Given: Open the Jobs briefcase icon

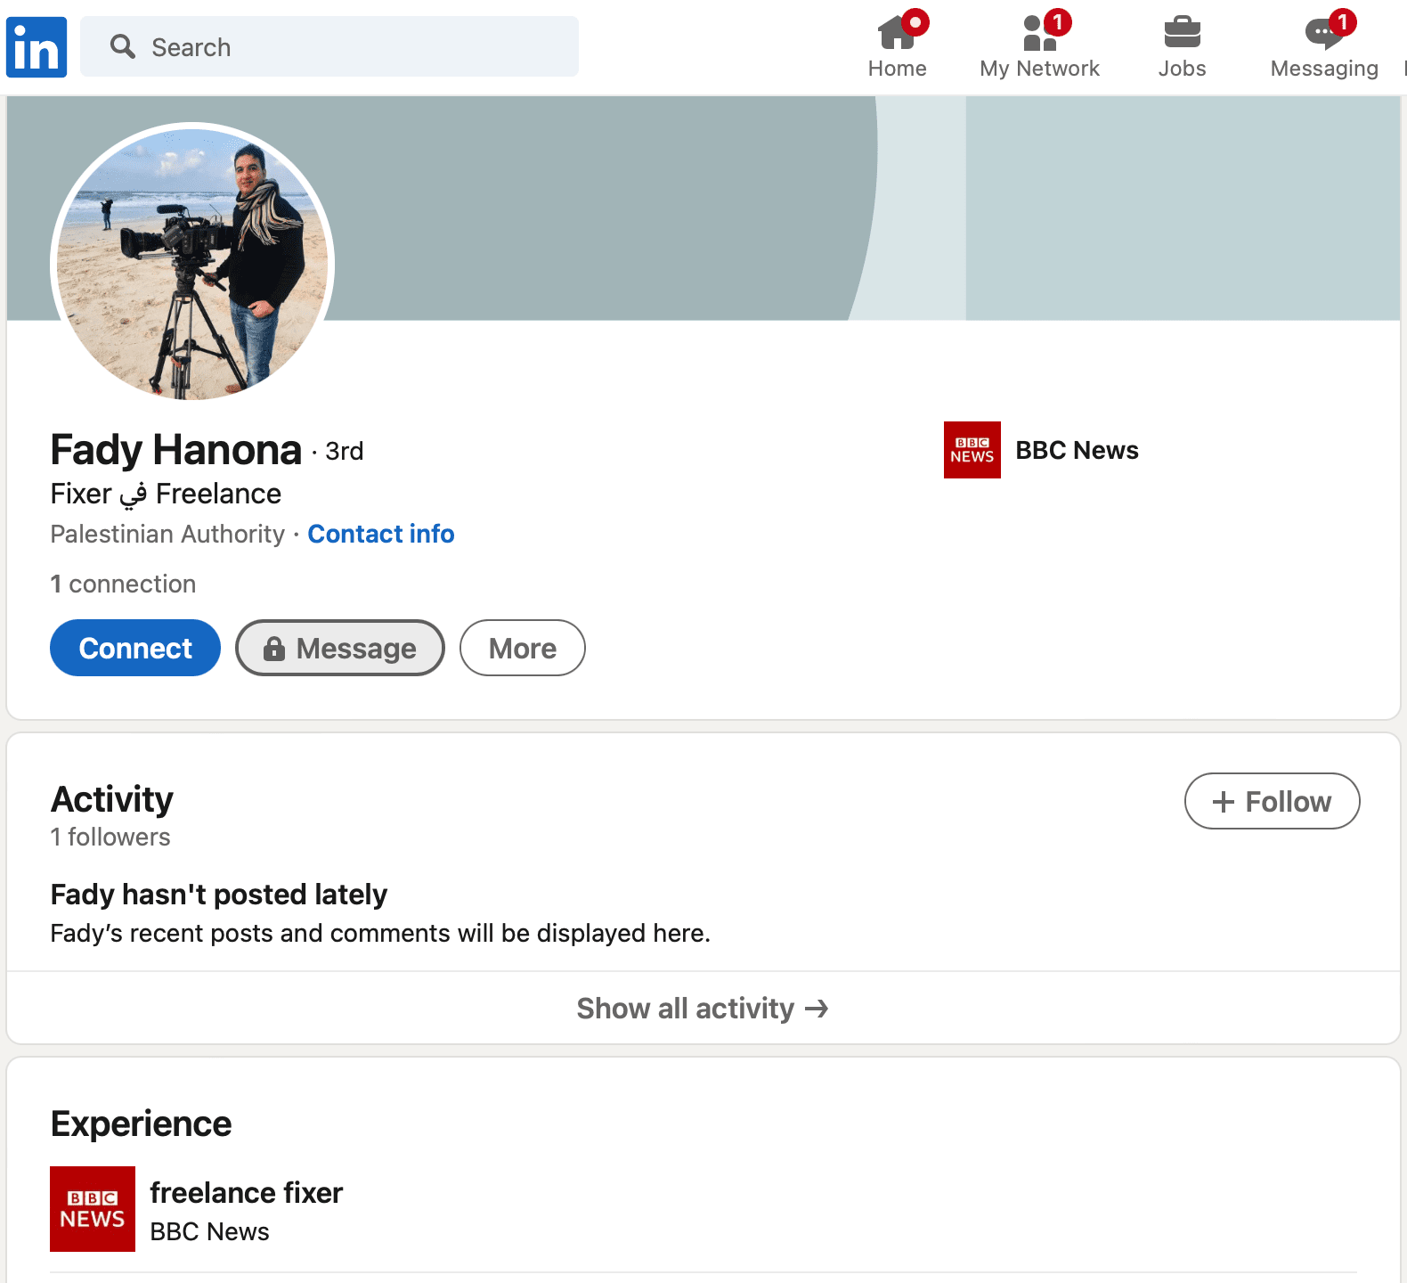Looking at the screenshot, I should (1183, 32).
